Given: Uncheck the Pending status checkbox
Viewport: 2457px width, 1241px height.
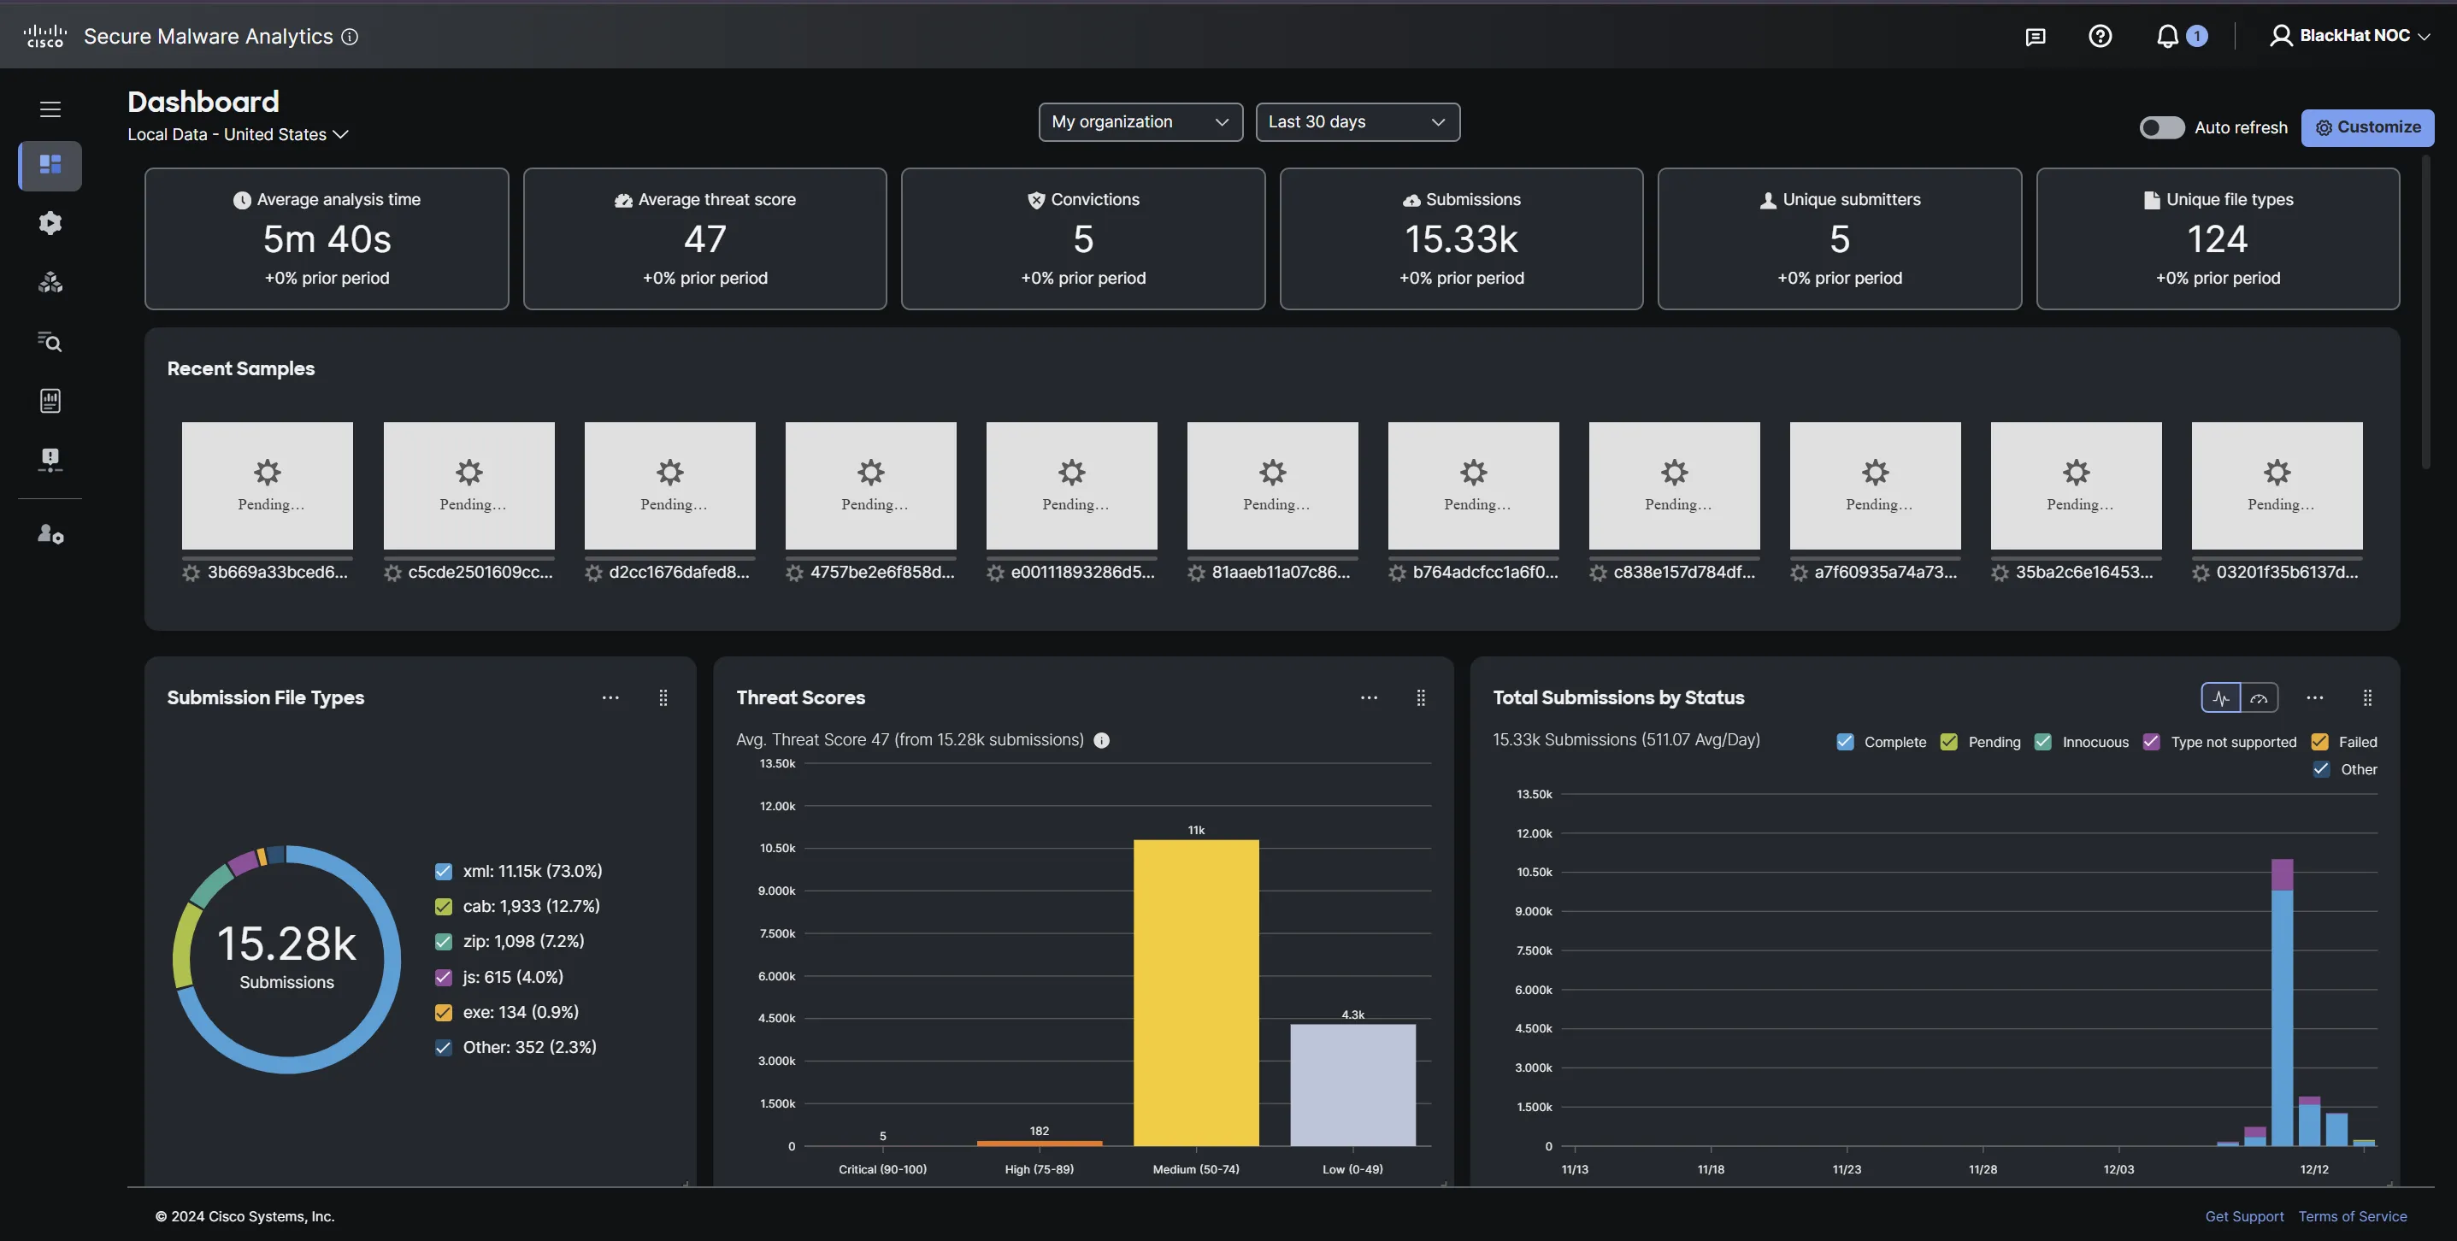Looking at the screenshot, I should [1948, 742].
